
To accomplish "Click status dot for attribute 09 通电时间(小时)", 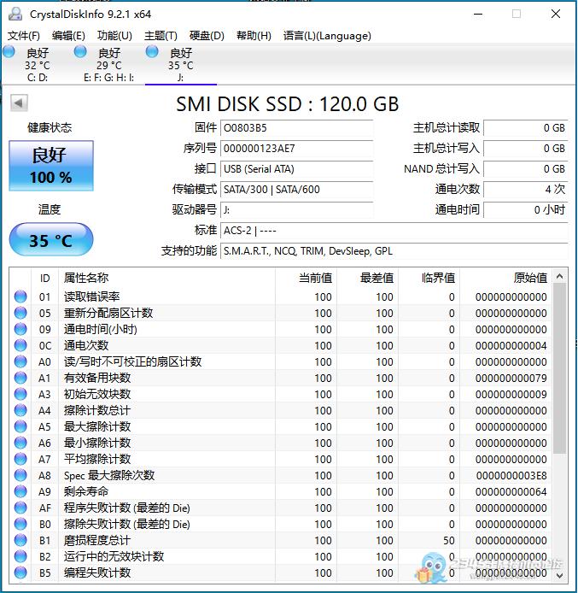I will coord(20,330).
